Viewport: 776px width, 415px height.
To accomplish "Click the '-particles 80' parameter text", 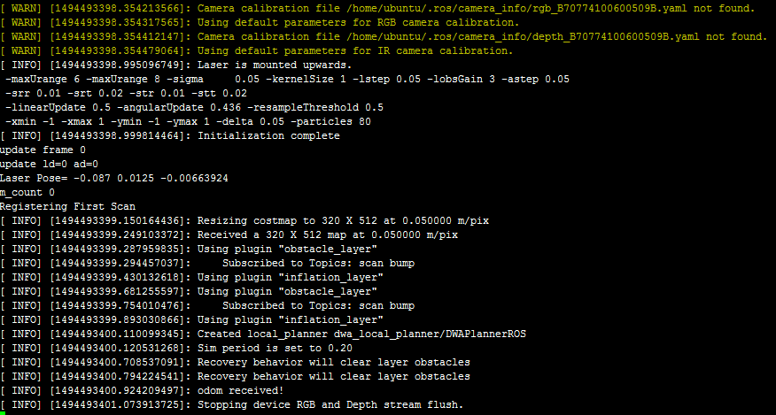I will coord(330,122).
